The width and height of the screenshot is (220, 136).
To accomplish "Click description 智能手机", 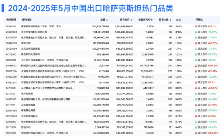I will (x=26, y=127).
